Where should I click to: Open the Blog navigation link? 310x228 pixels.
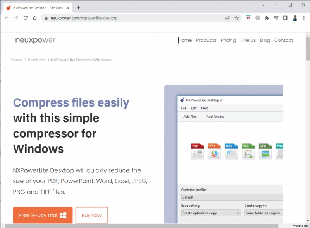tap(265, 40)
